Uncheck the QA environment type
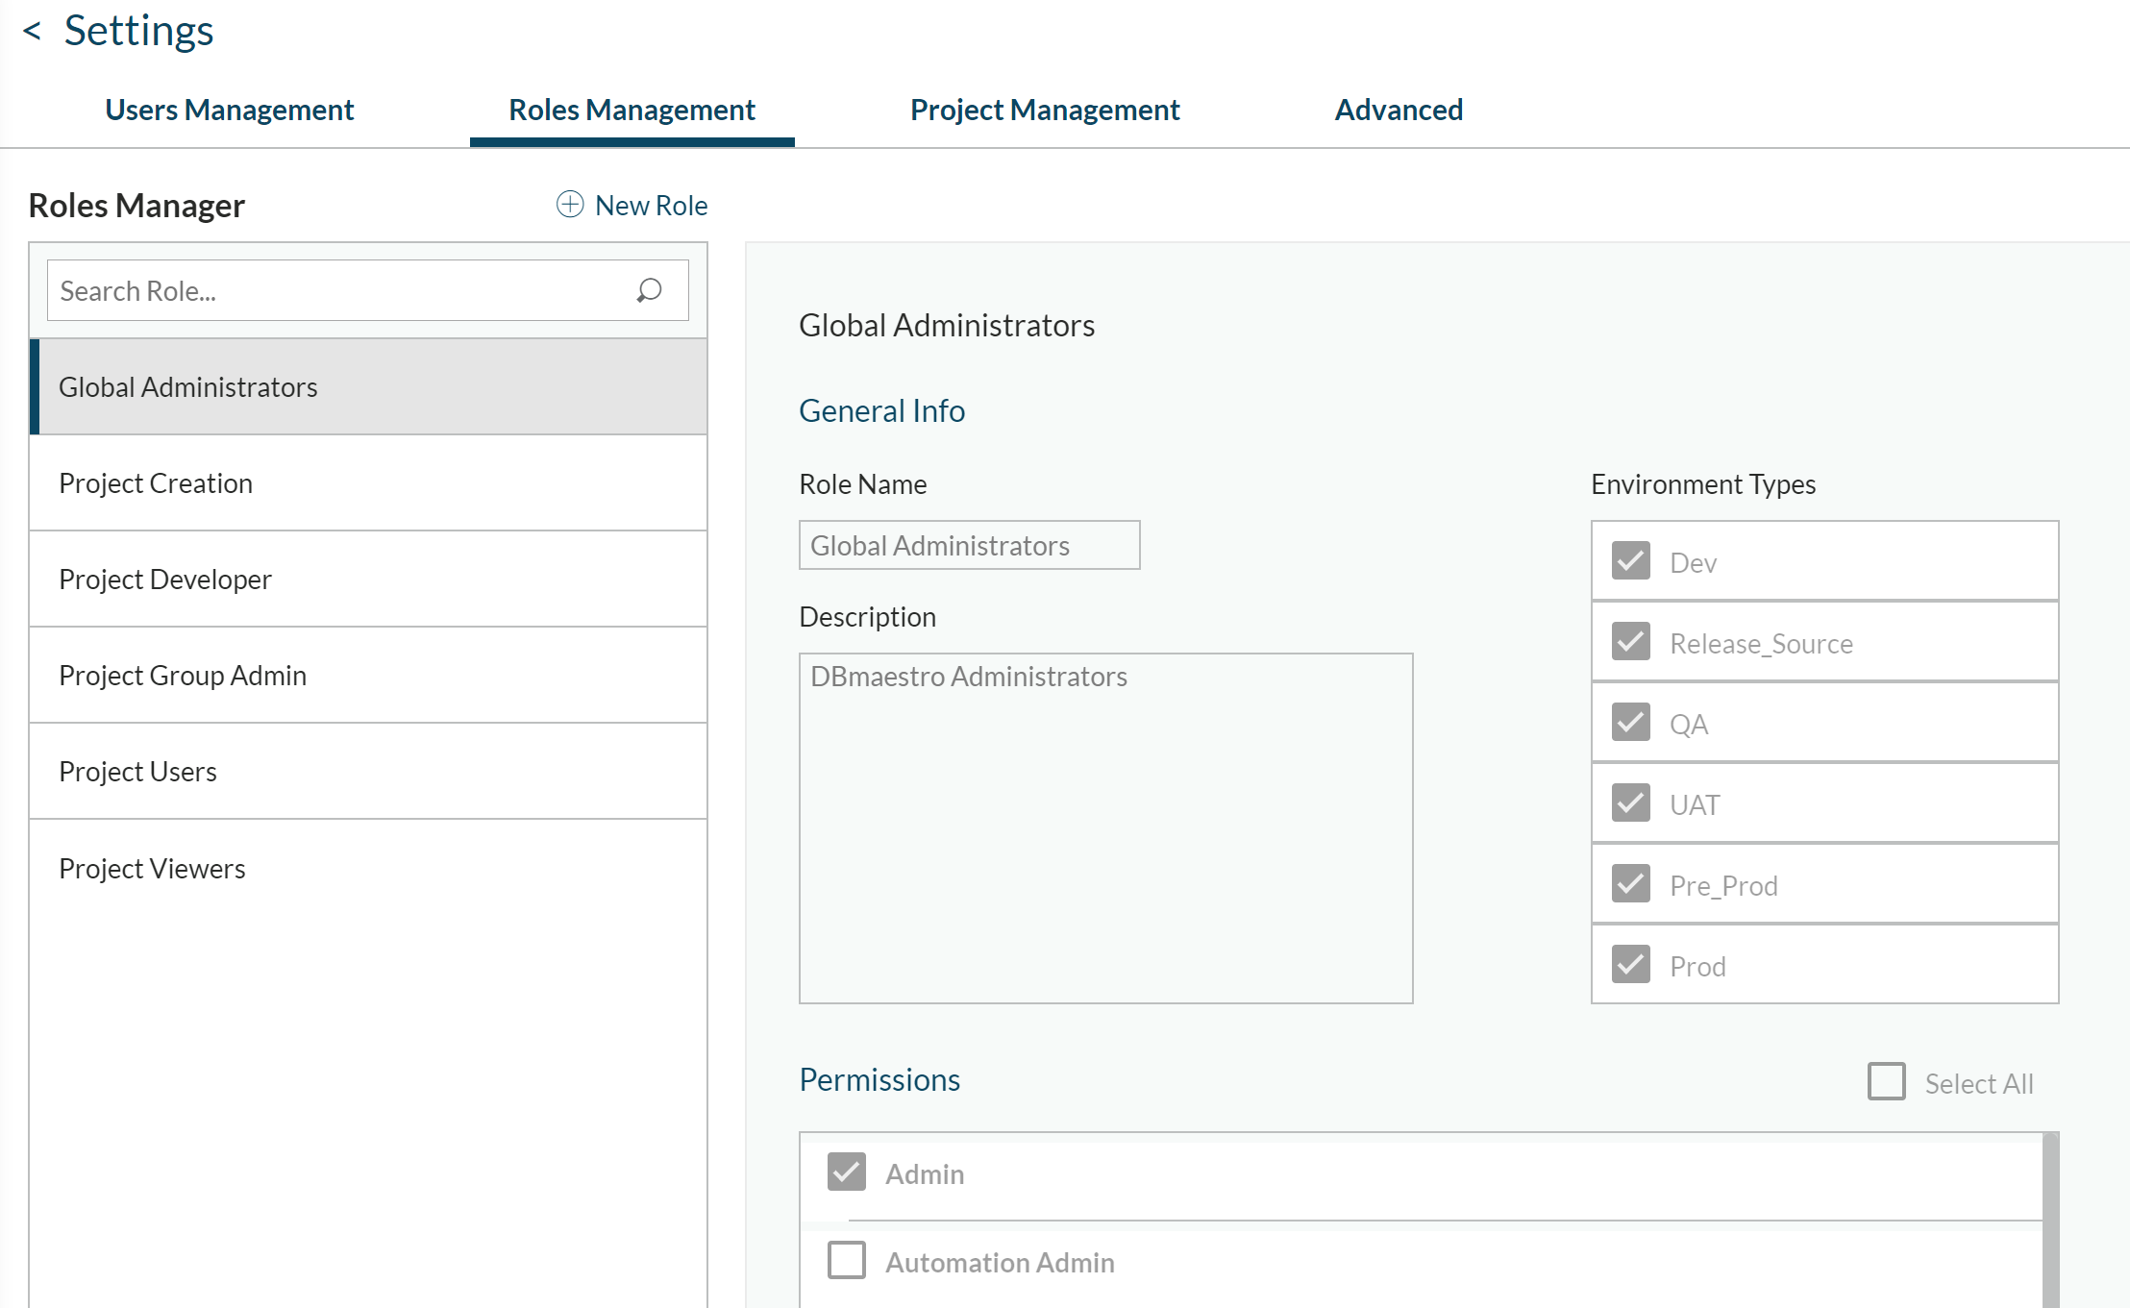 [1629, 723]
